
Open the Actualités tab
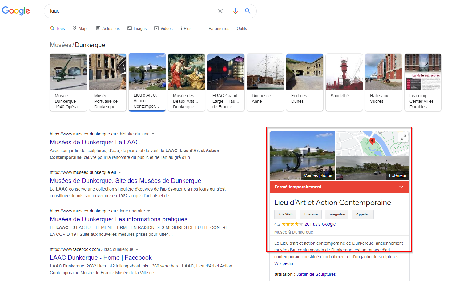[108, 28]
